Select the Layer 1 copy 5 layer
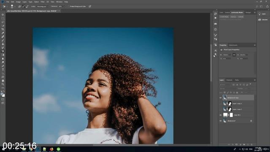The image size is (270, 152). click(x=237, y=109)
